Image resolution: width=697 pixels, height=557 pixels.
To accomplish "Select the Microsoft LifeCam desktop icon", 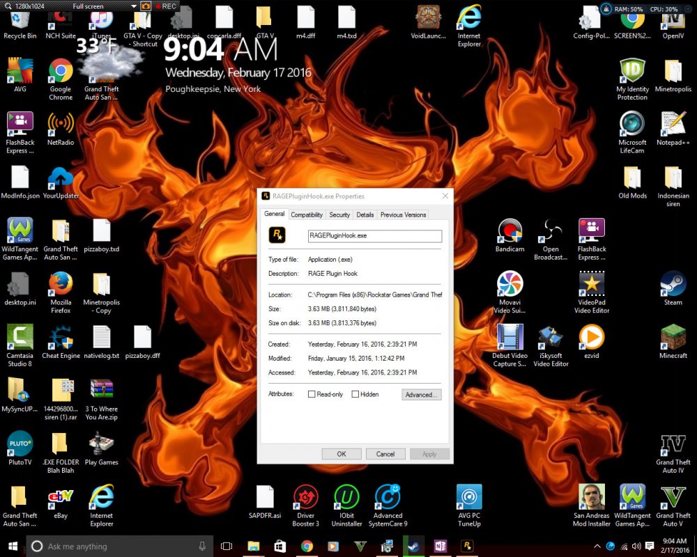I will [632, 132].
